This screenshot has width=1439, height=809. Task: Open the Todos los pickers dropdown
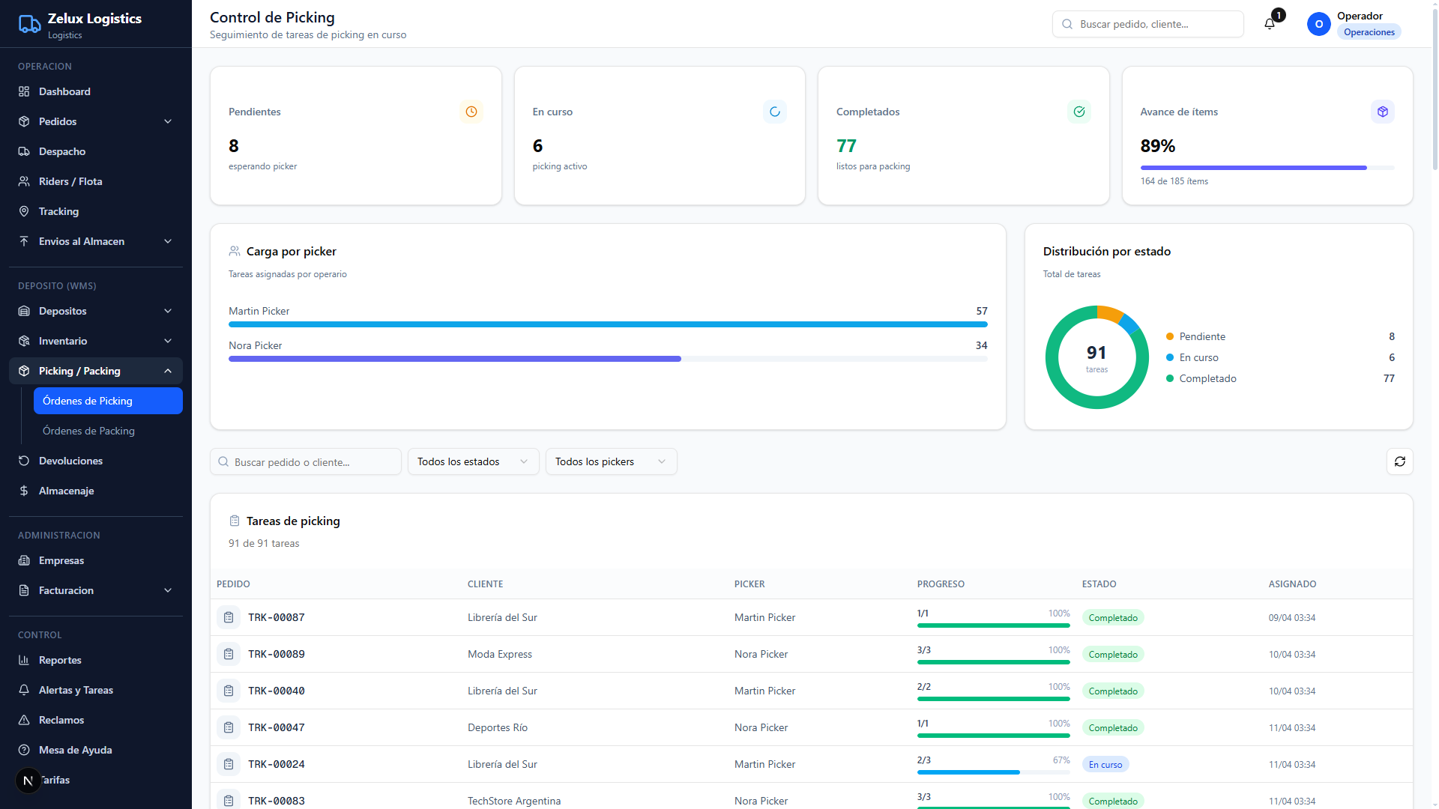(611, 461)
